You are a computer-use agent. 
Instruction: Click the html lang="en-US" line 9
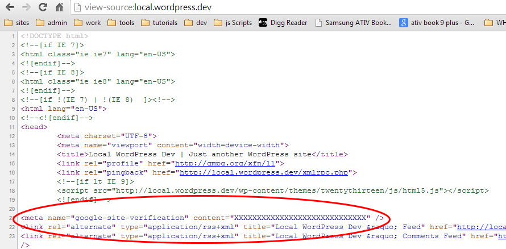click(64, 109)
